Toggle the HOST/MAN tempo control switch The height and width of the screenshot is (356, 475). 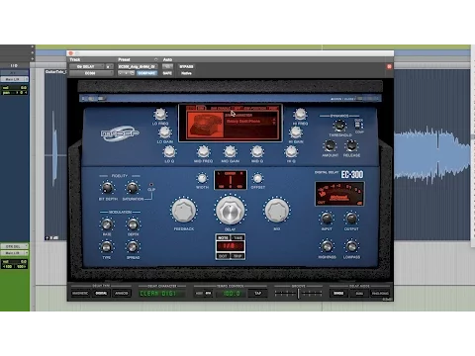point(203,293)
